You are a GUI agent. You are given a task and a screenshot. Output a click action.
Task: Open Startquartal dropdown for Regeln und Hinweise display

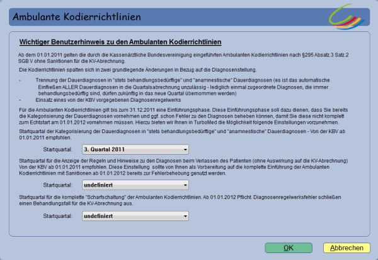135,185
